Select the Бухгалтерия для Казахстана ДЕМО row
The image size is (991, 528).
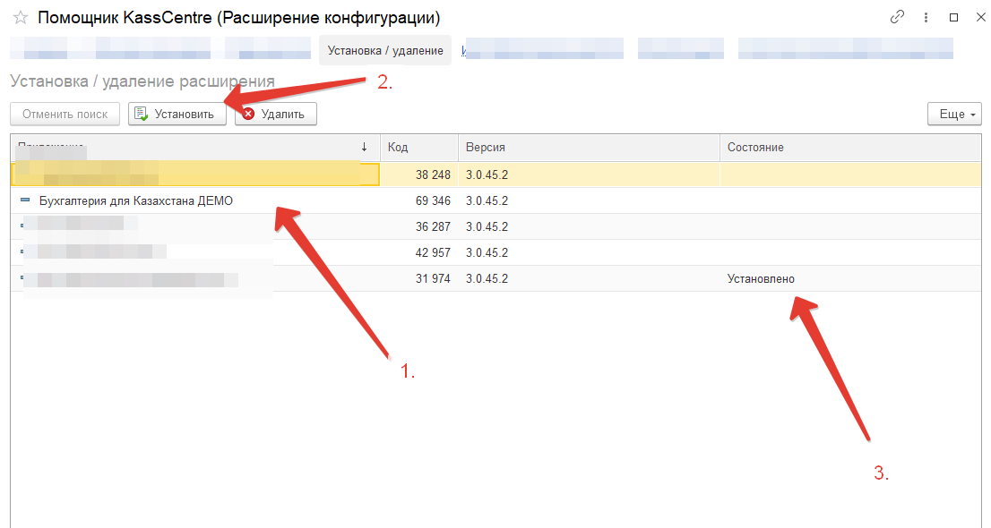point(135,200)
